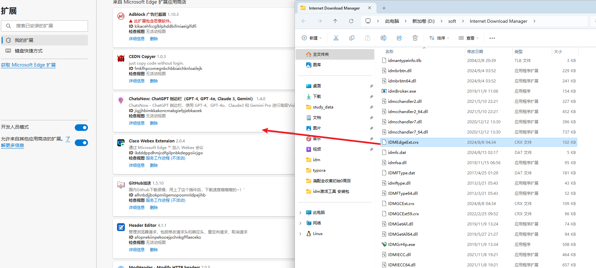
Task: Open 详细信息 for CSDN Copyer
Action: 137,81
